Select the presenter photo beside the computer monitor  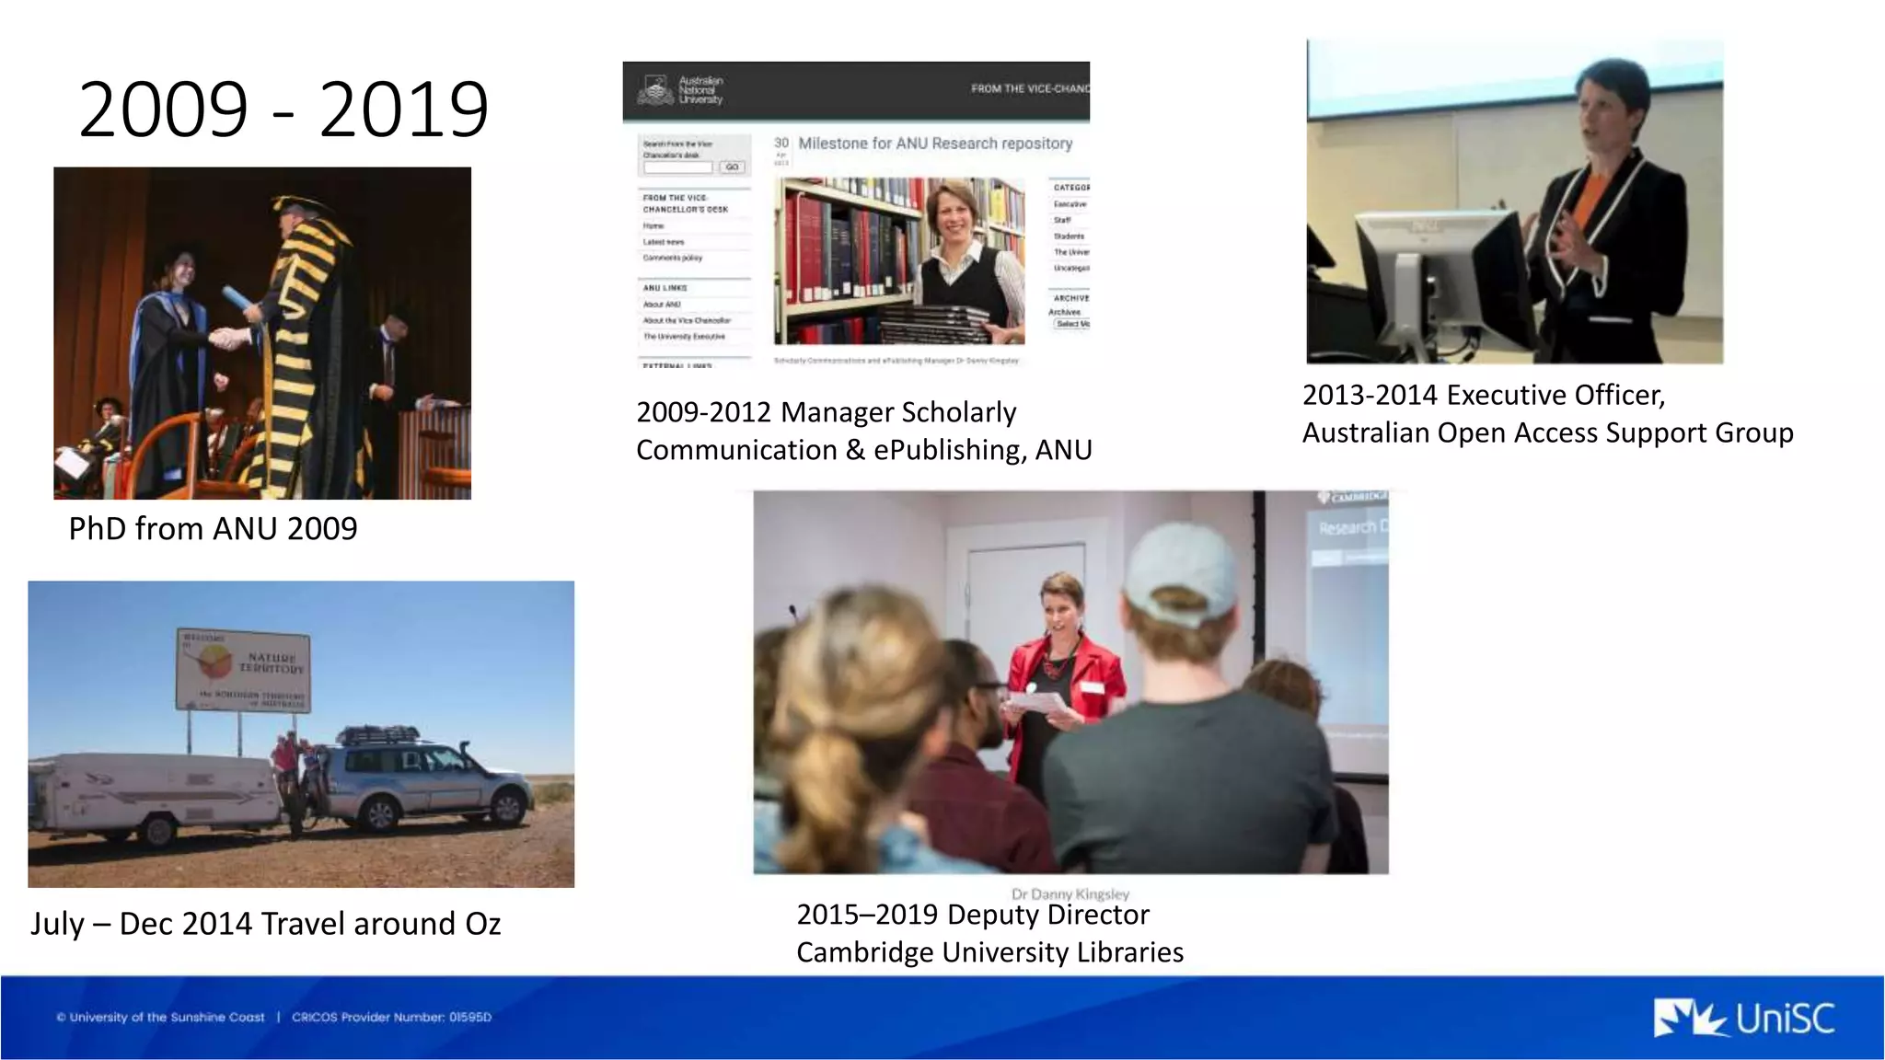1515,202
